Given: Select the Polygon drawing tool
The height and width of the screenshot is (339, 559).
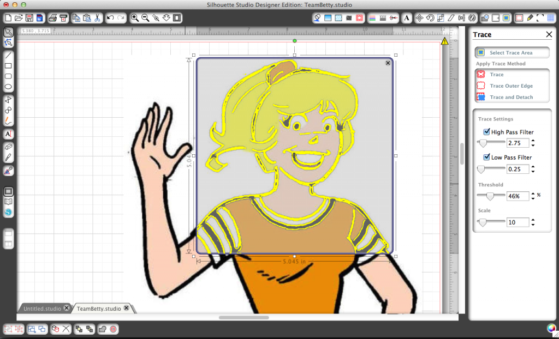Looking at the screenshot, I should click(x=8, y=100).
